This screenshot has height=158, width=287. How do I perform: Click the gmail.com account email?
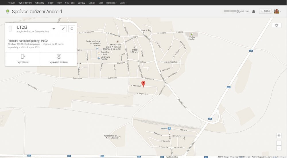tap(236, 11)
